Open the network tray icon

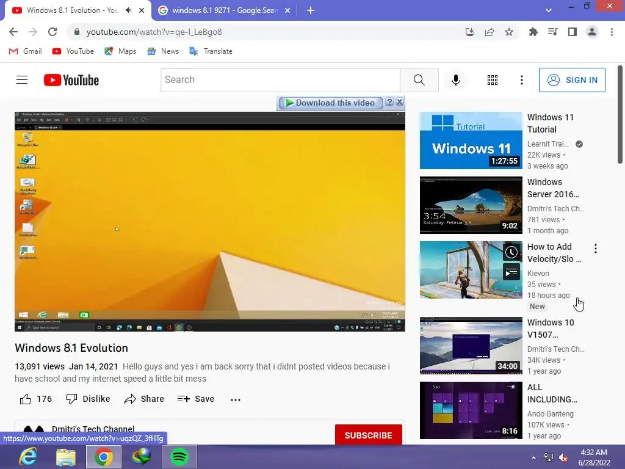pyautogui.click(x=549, y=457)
